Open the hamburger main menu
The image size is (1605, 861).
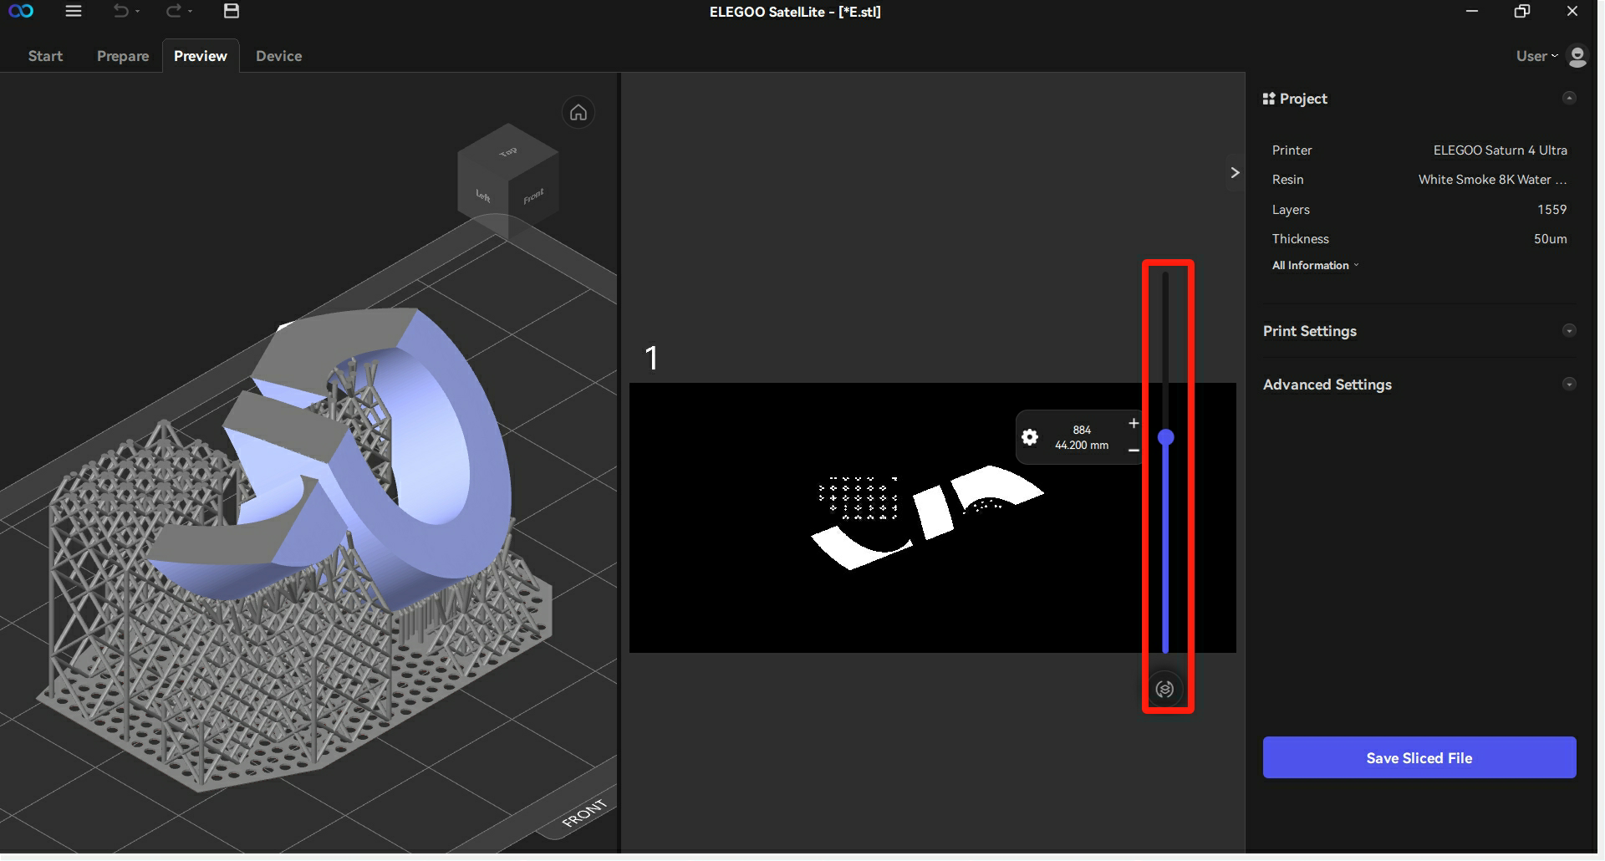pos(74,11)
